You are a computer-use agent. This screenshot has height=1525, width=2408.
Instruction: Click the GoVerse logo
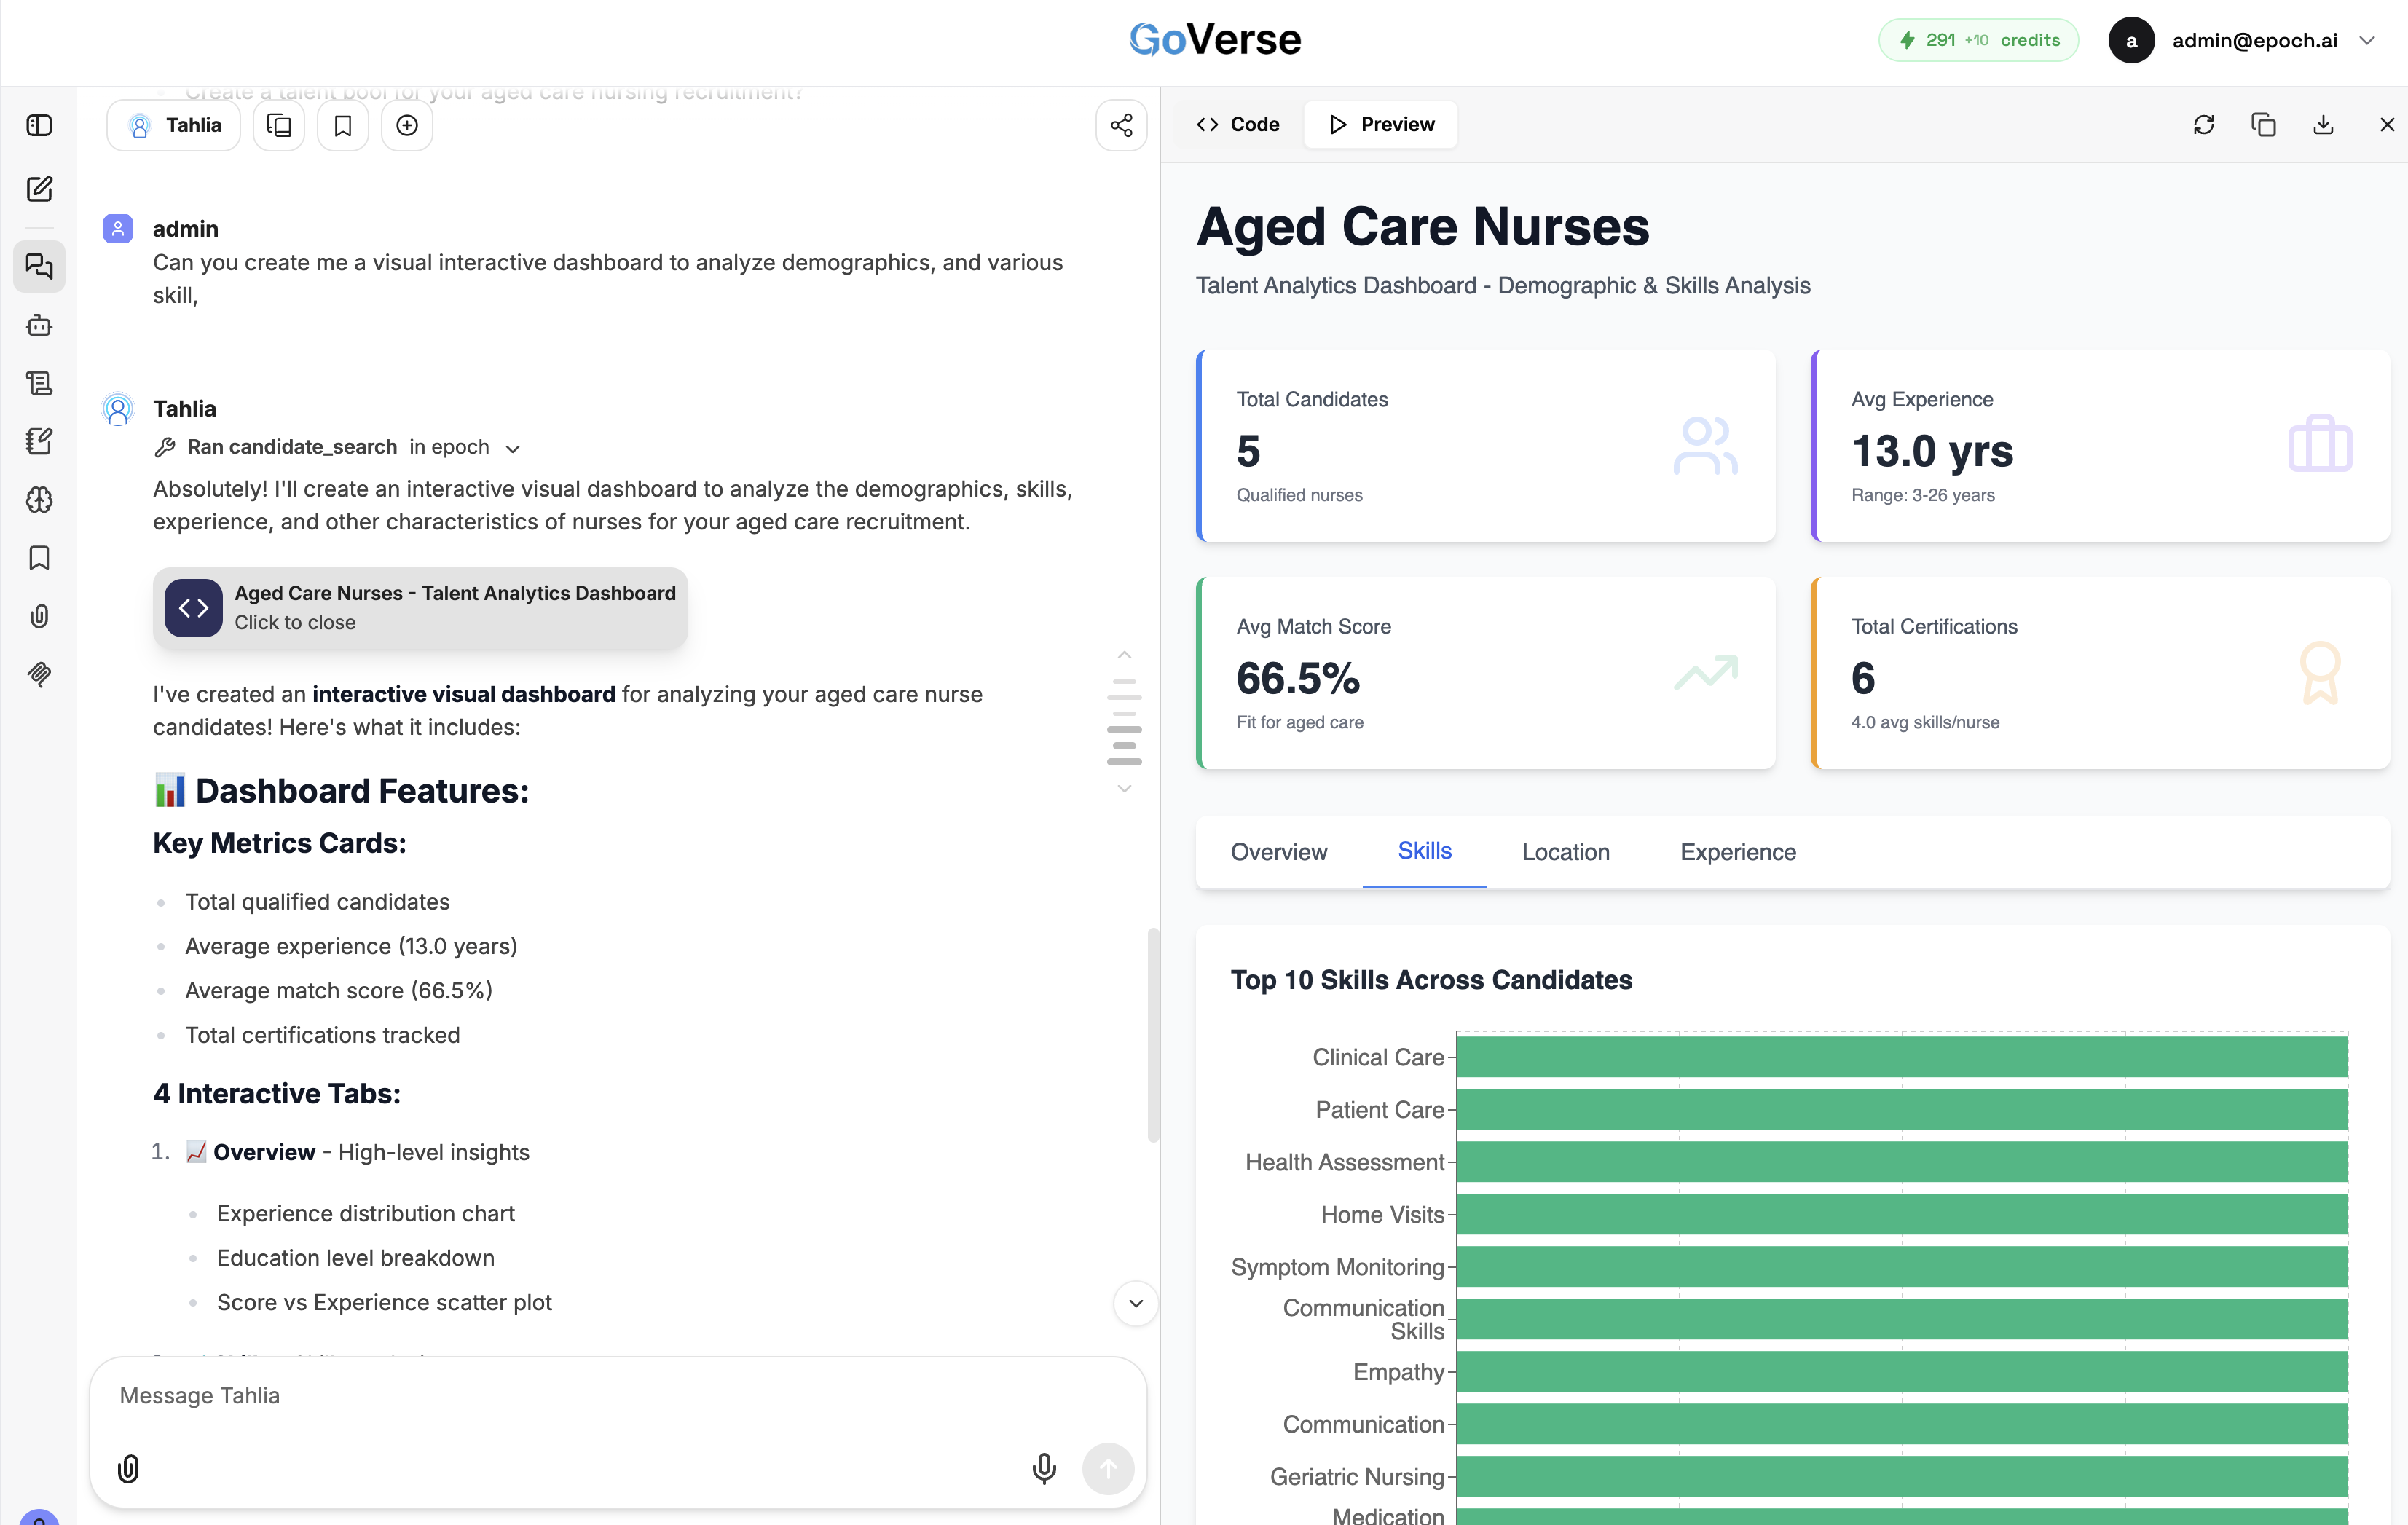pyautogui.click(x=1215, y=40)
